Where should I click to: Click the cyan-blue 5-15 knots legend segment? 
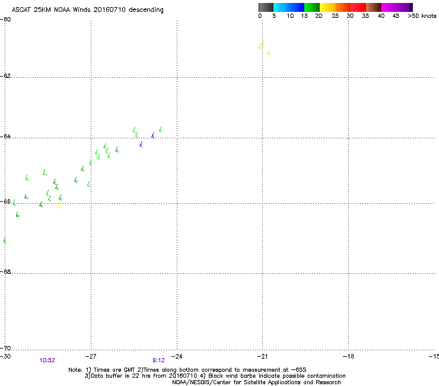[289, 7]
